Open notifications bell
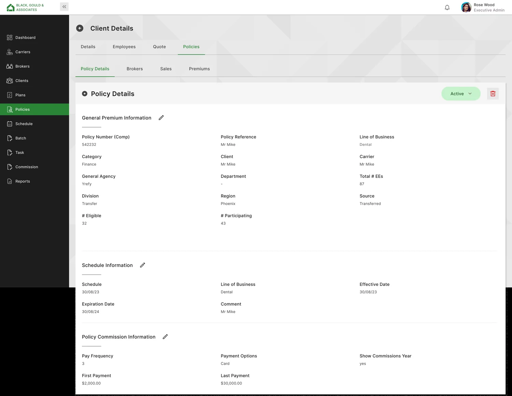The width and height of the screenshot is (512, 396). click(447, 7)
